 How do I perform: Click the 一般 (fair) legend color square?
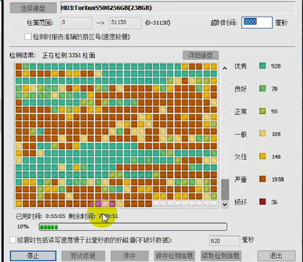coord(263,134)
